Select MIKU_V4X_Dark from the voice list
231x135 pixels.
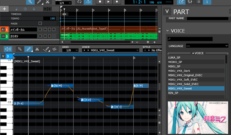click(x=179, y=71)
